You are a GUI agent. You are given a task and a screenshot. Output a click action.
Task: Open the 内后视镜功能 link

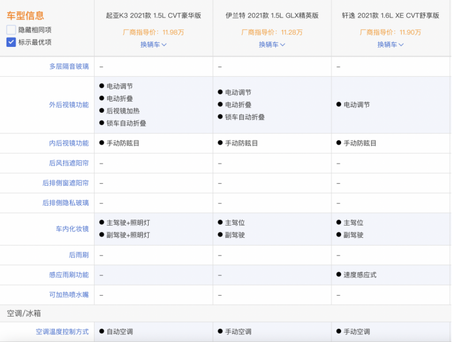(x=69, y=143)
